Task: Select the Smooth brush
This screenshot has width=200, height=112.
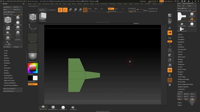Action: [x=18, y=33]
